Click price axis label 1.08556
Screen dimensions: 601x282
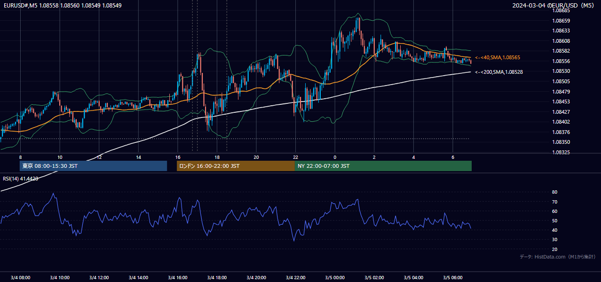(x=561, y=61)
